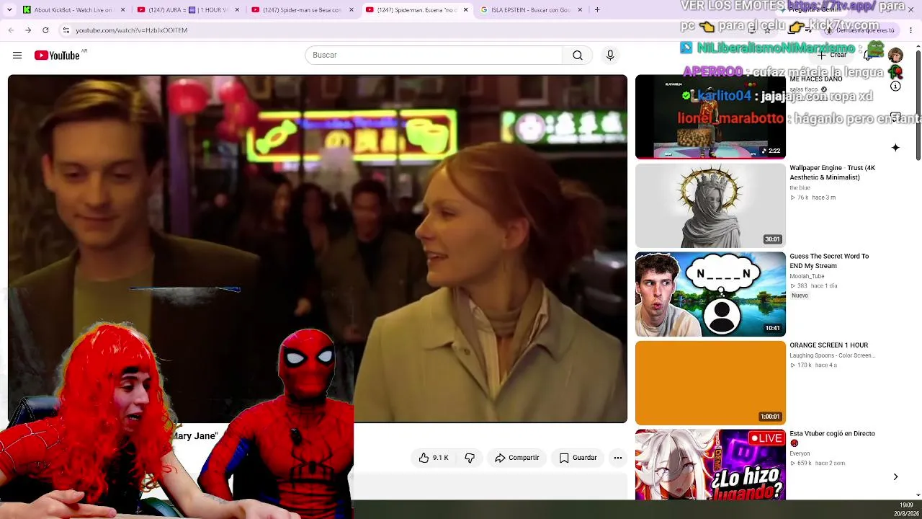
Task: Open the YouTube account avatar menu
Action: click(x=895, y=56)
